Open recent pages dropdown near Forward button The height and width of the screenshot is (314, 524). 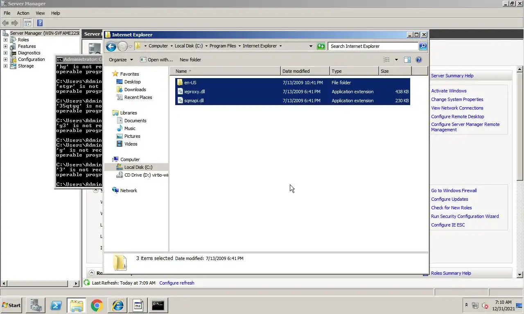pos(130,46)
